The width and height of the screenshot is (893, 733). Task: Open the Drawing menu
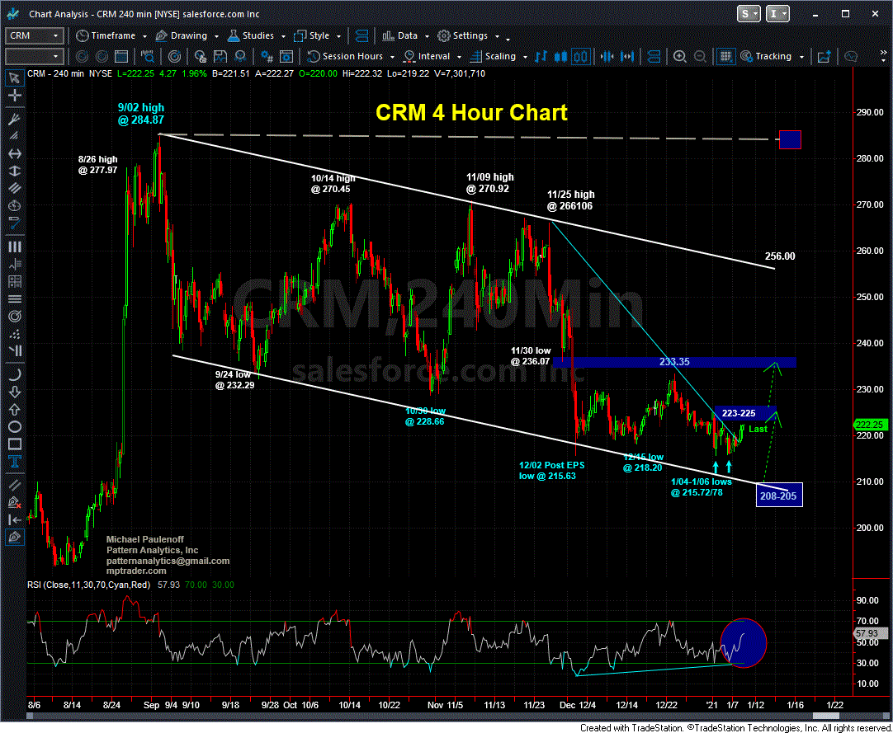[188, 35]
